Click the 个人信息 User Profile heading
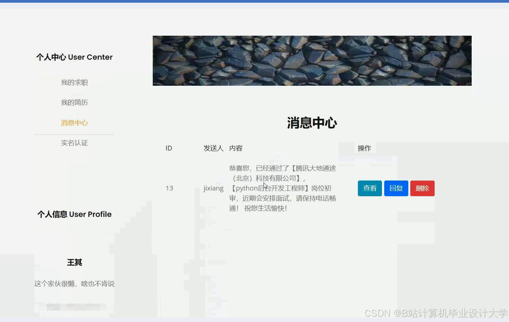 (x=74, y=214)
